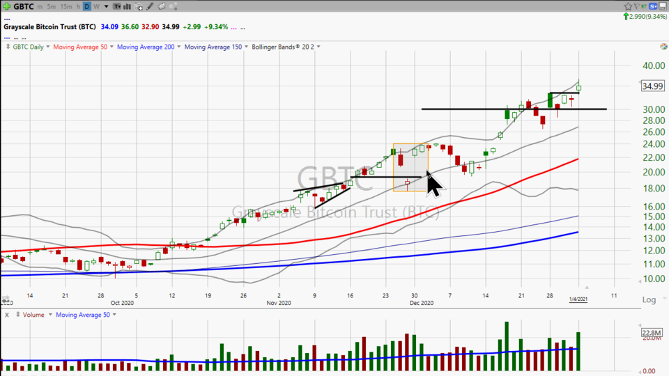Viewport: 669px width, 376px height.
Task: Click the Volume pane move handle icon
Action: tap(17, 315)
